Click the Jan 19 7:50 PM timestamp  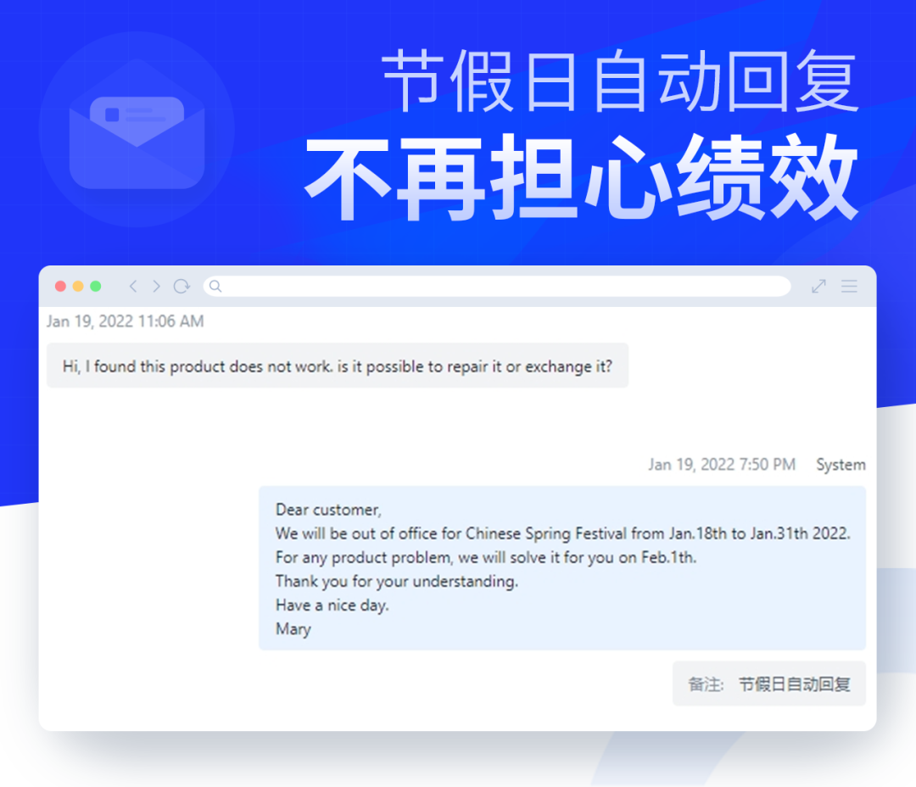click(722, 465)
